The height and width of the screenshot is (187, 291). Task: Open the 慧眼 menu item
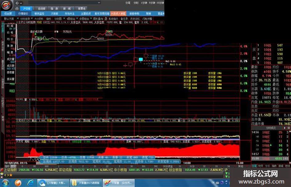(x=148, y=14)
